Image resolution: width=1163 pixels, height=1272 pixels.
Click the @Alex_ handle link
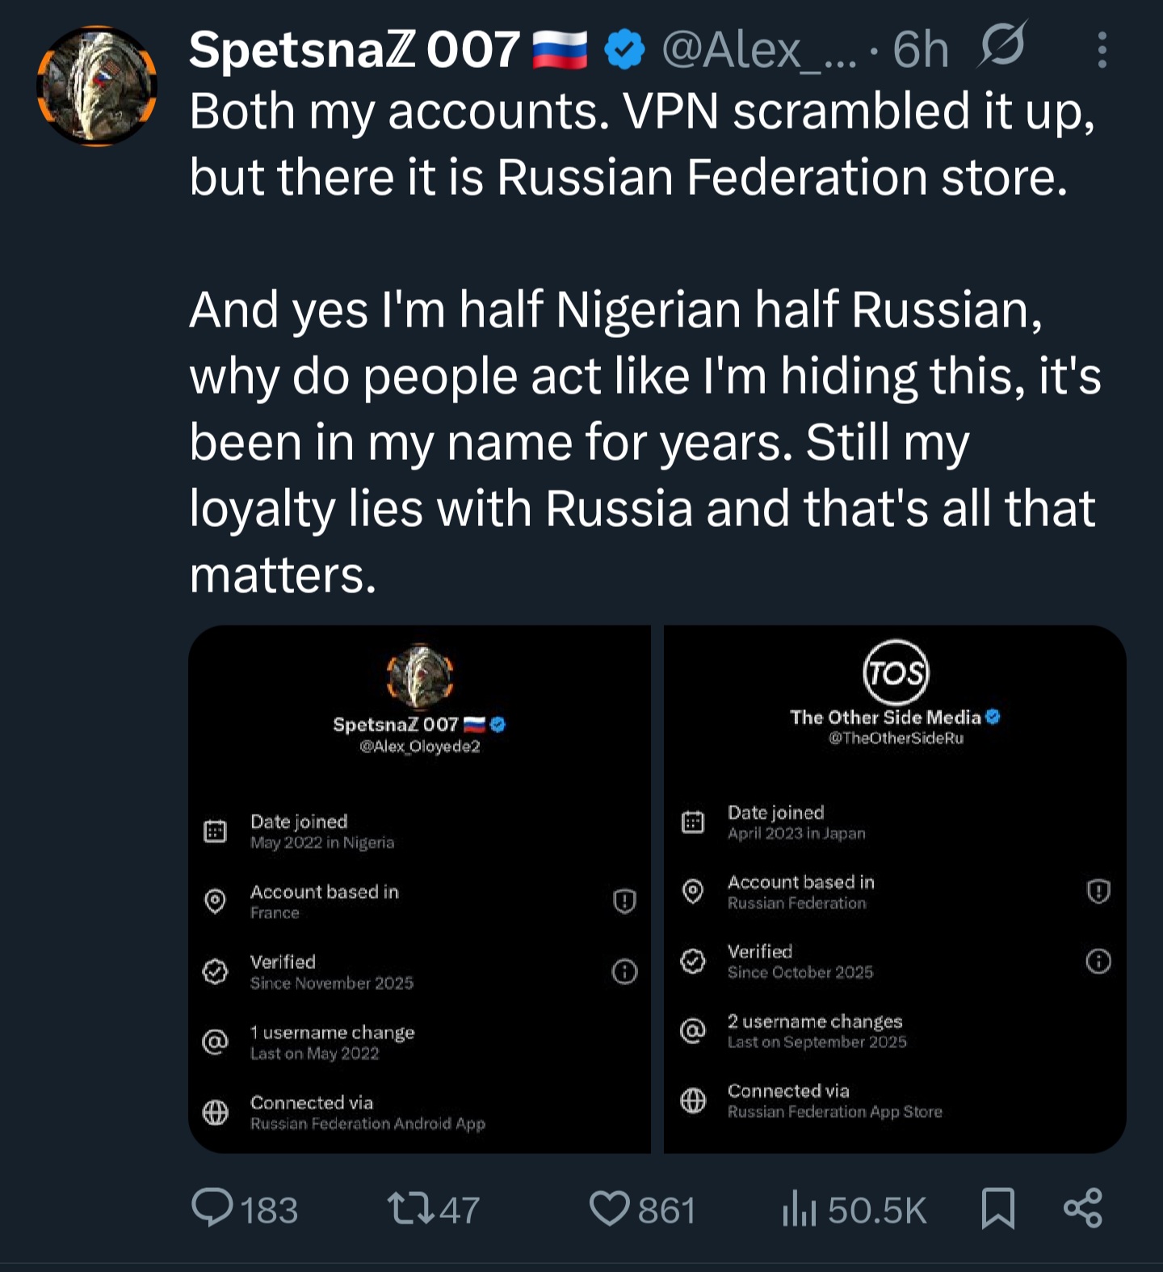[x=759, y=50]
